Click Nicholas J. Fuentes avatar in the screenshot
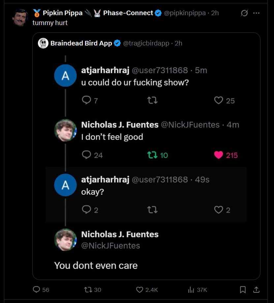274x303 pixels. [65, 130]
